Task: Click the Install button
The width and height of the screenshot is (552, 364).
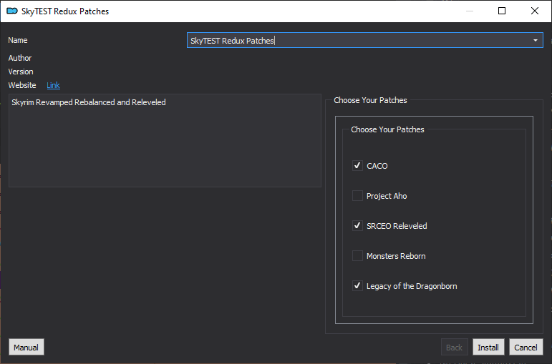Action: (488, 348)
